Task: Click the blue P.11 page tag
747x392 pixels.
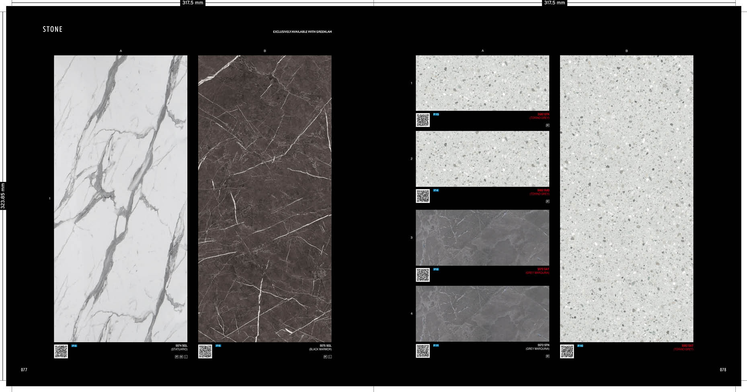Action: click(436, 345)
